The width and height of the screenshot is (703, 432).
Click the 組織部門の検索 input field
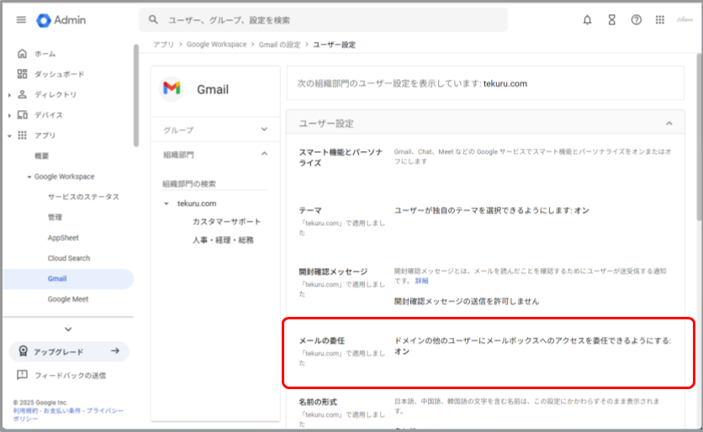coord(214,184)
